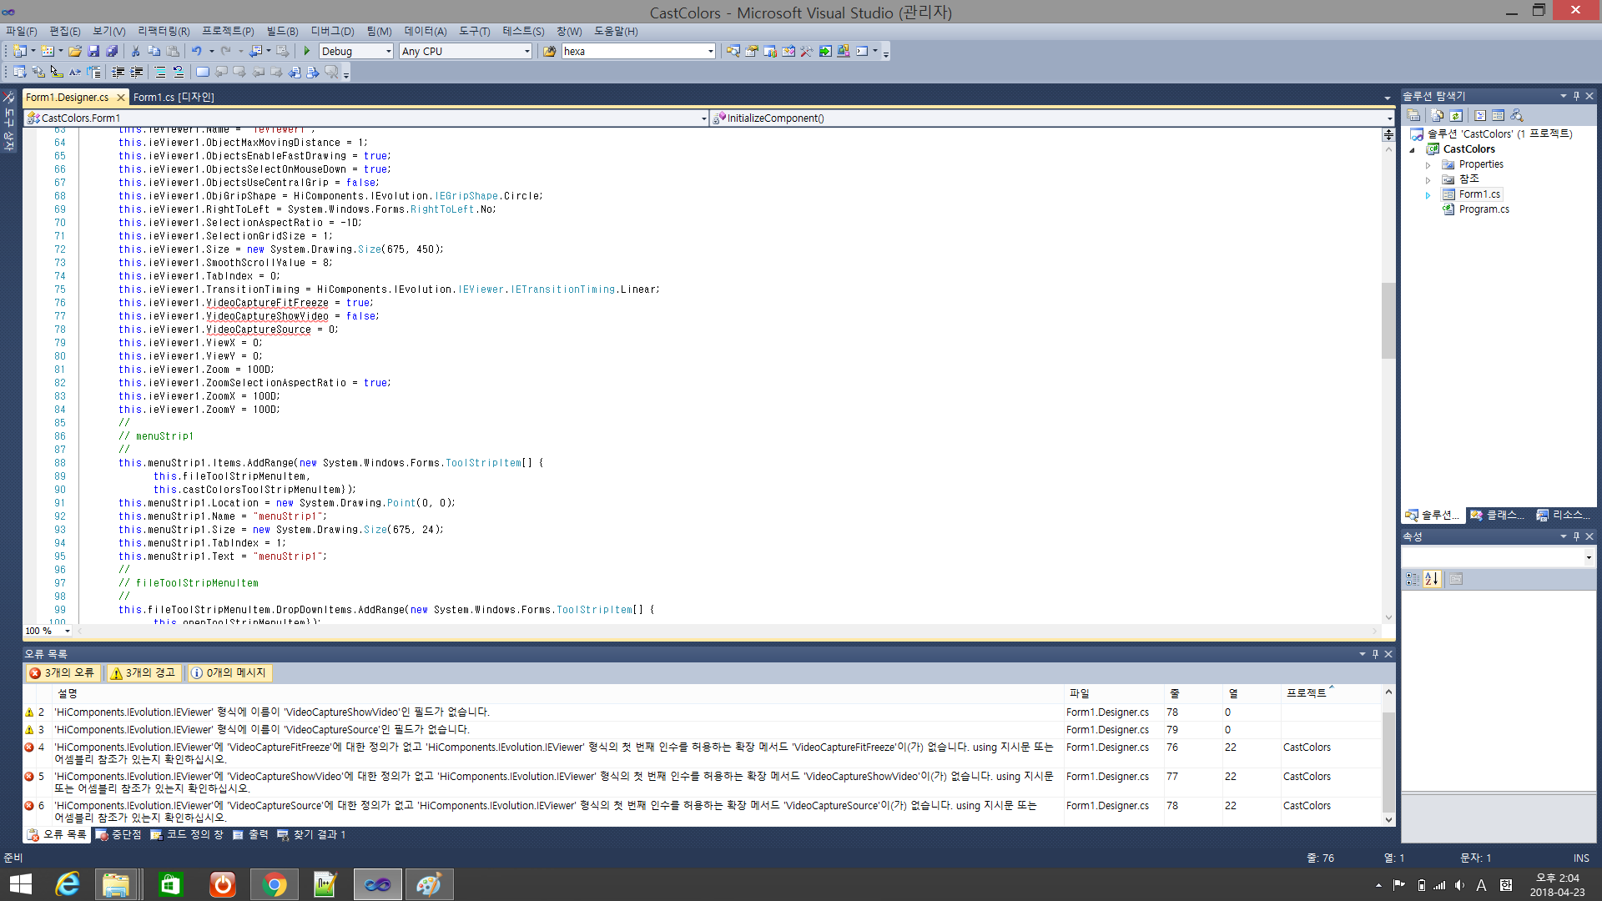This screenshot has width=1602, height=901.
Task: Open Google Chrome from the taskbar
Action: click(x=274, y=884)
